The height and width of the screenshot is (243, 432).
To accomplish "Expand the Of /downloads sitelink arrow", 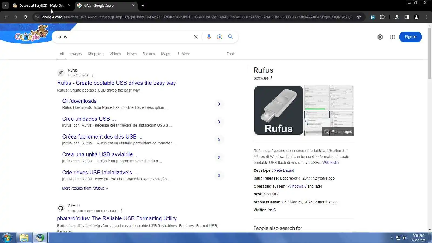I will [x=219, y=104].
